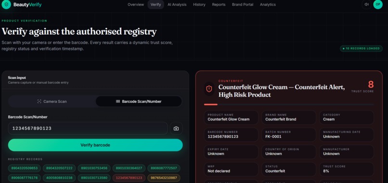388x183 pixels.
Task: Click the Category Cream cell
Action: (x=347, y=117)
